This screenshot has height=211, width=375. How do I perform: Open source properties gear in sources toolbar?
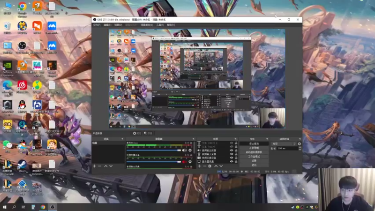tap(210, 166)
